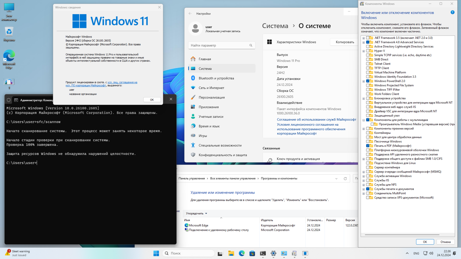Check the TFTP Client checkbox
This screenshot has height=259, width=461.
(368, 68)
